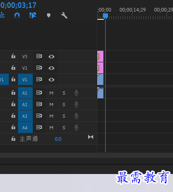
Task: Toggle sync lock on V3 track
Action: point(39,56)
